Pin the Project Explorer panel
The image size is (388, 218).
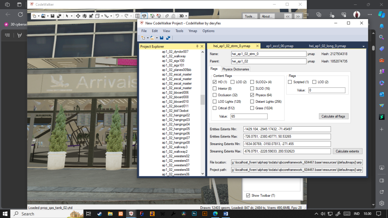[x=197, y=47]
